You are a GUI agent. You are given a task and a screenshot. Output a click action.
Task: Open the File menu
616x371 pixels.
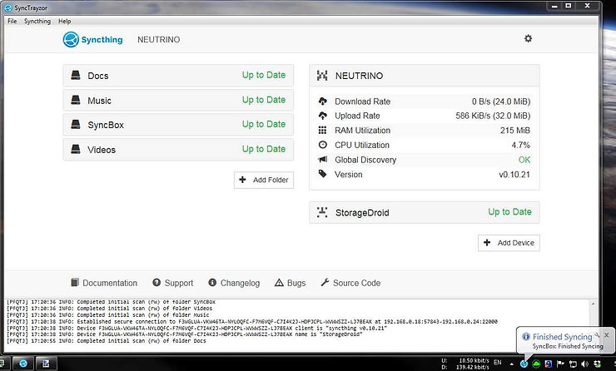tap(12, 21)
